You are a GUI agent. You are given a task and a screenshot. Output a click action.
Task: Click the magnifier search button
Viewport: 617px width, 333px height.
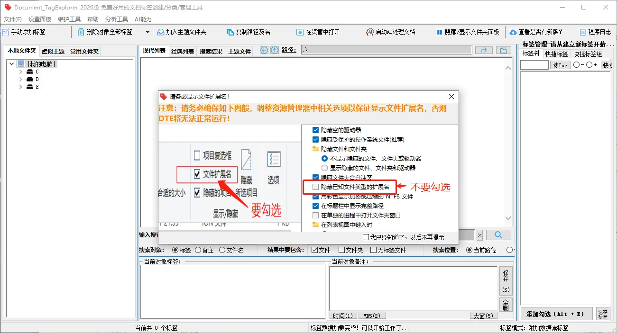point(498,235)
